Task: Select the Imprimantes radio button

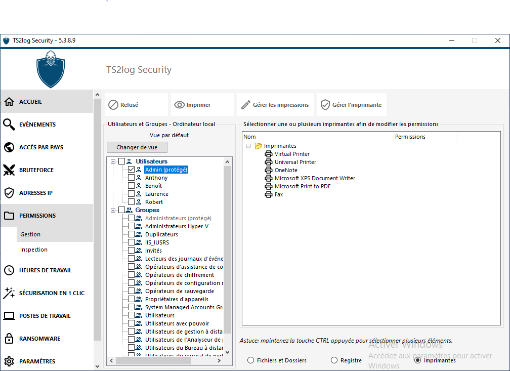Action: click(417, 360)
